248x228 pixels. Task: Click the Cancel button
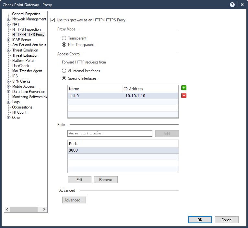pos(227,220)
